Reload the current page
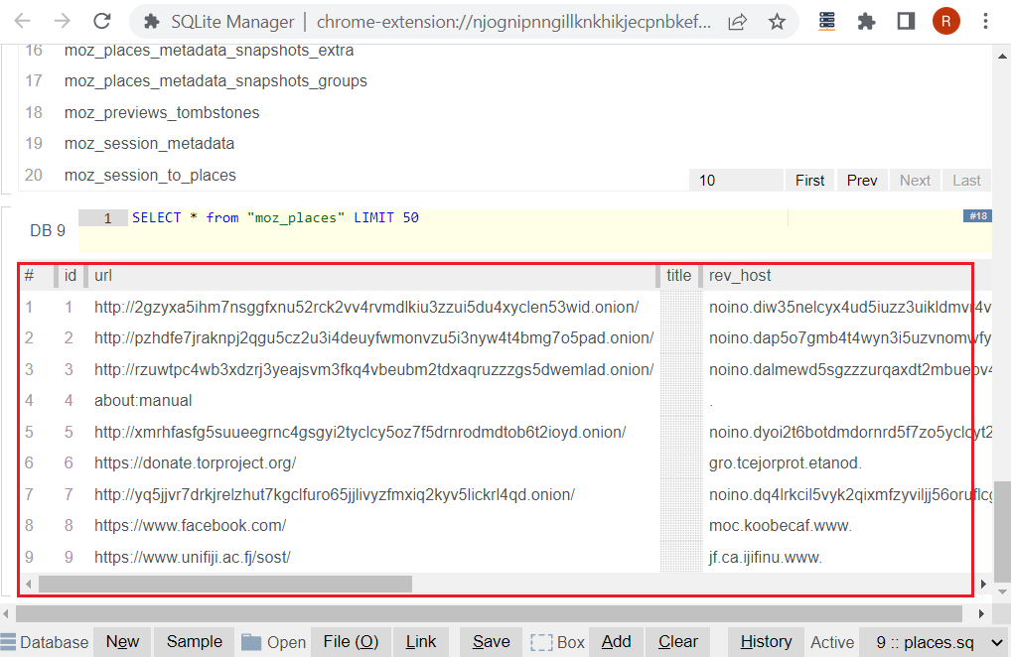 click(102, 21)
